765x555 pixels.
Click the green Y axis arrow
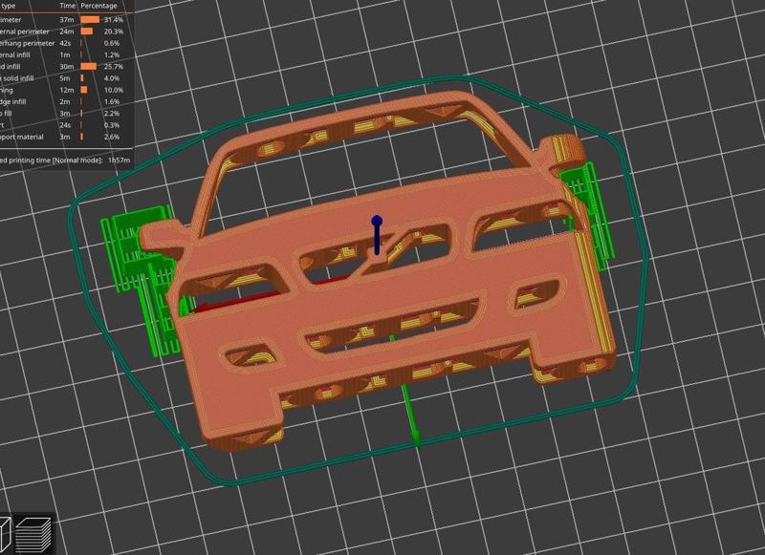(x=415, y=437)
